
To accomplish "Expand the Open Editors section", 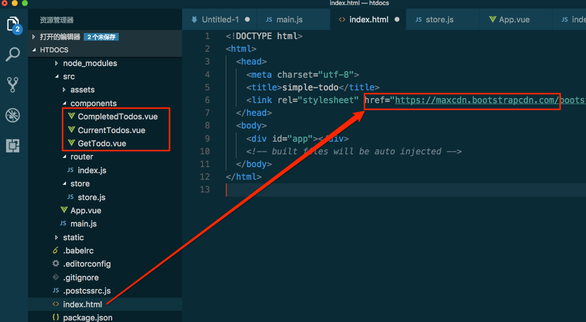I will tap(33, 37).
